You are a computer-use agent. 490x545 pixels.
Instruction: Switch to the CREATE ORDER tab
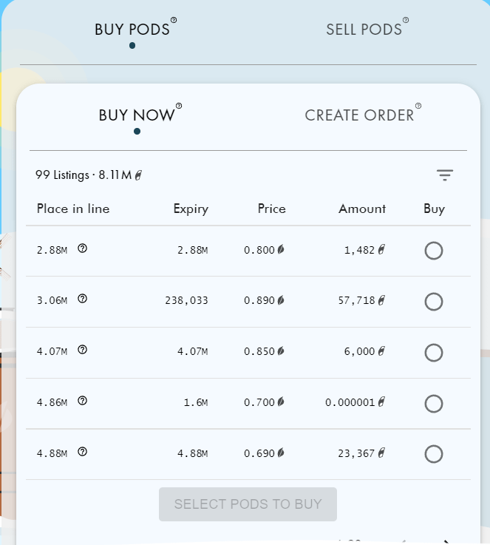(x=359, y=115)
